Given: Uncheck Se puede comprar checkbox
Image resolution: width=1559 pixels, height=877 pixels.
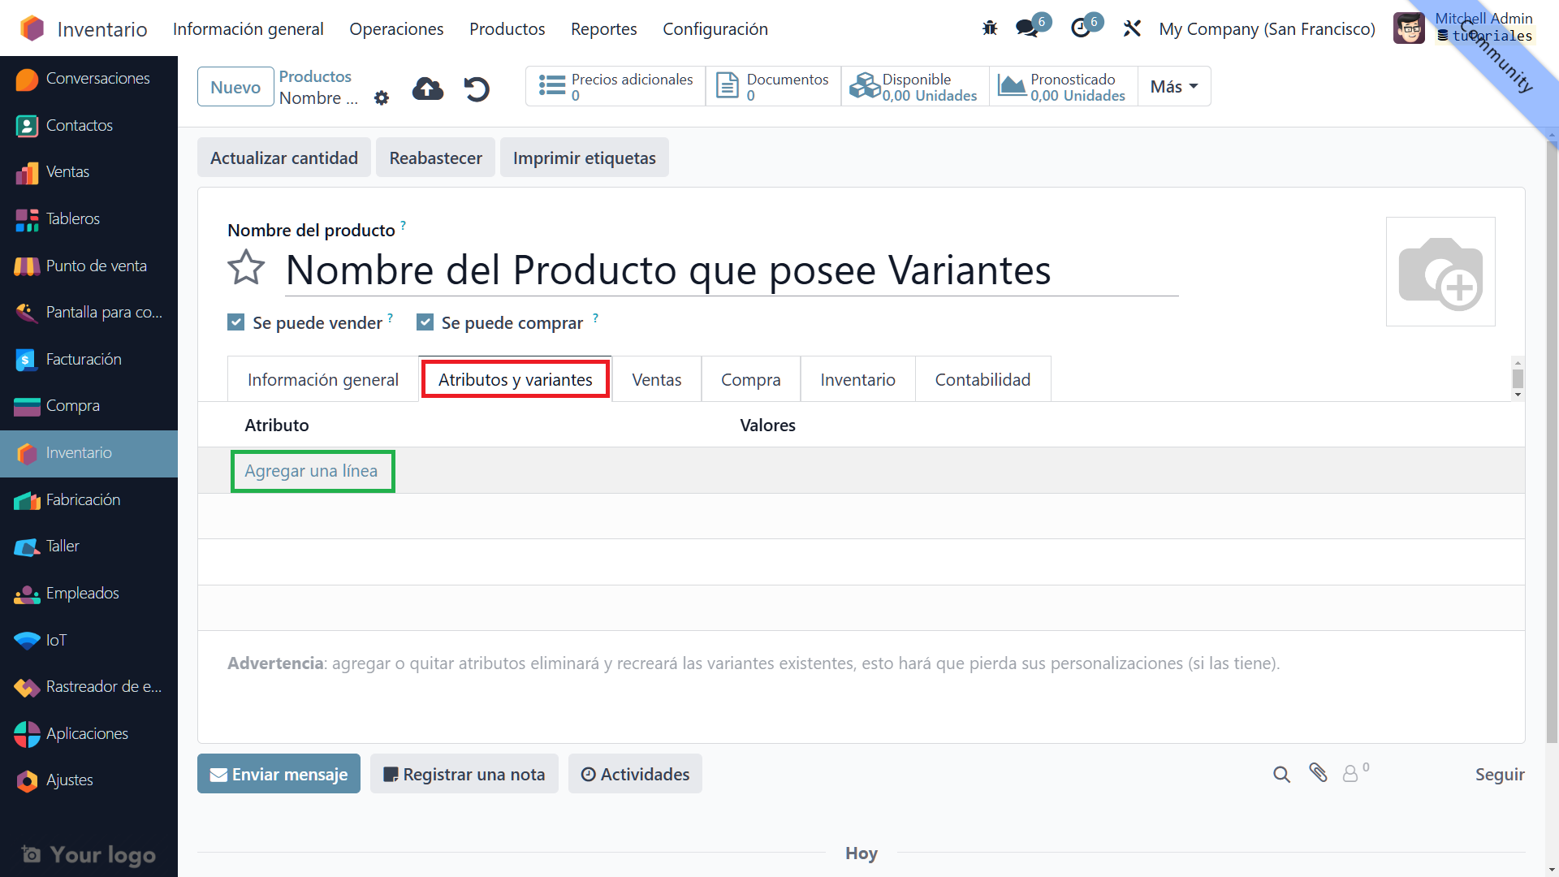Looking at the screenshot, I should click(425, 322).
